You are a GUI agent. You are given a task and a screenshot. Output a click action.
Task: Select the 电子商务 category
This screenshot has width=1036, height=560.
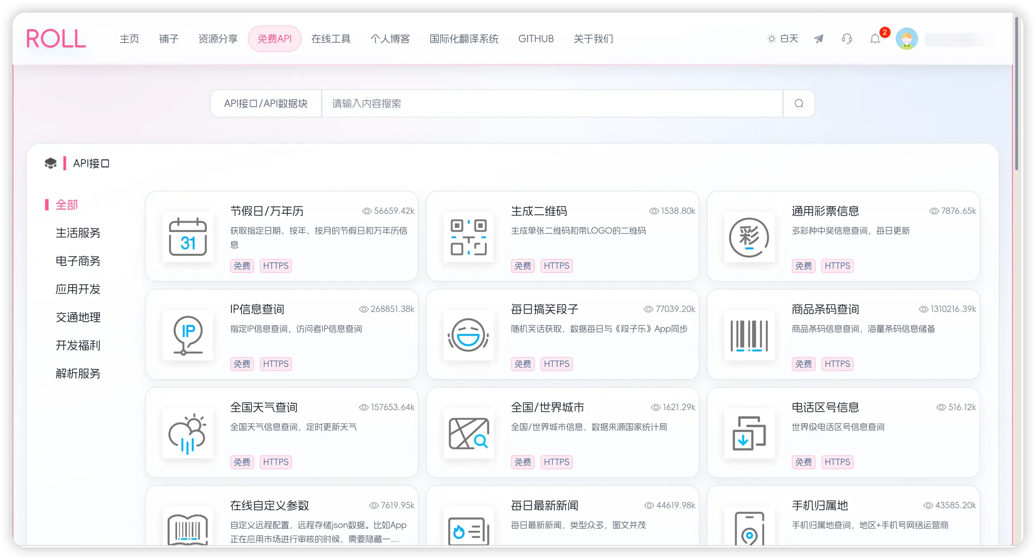coord(78,261)
